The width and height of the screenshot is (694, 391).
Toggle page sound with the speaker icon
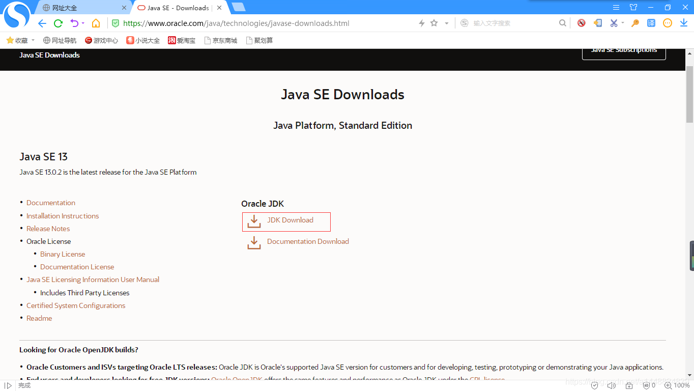click(x=611, y=386)
